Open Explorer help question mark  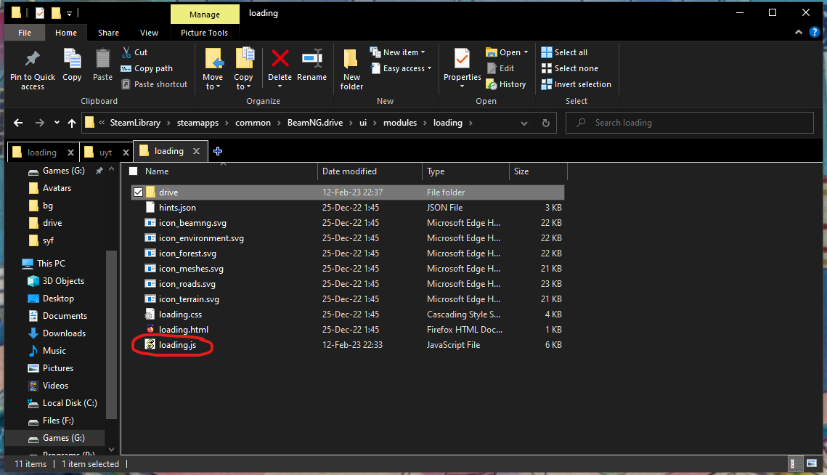click(815, 32)
